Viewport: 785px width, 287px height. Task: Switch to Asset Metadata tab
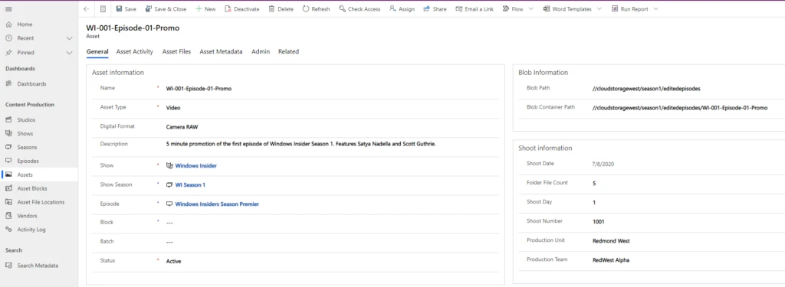(x=221, y=51)
